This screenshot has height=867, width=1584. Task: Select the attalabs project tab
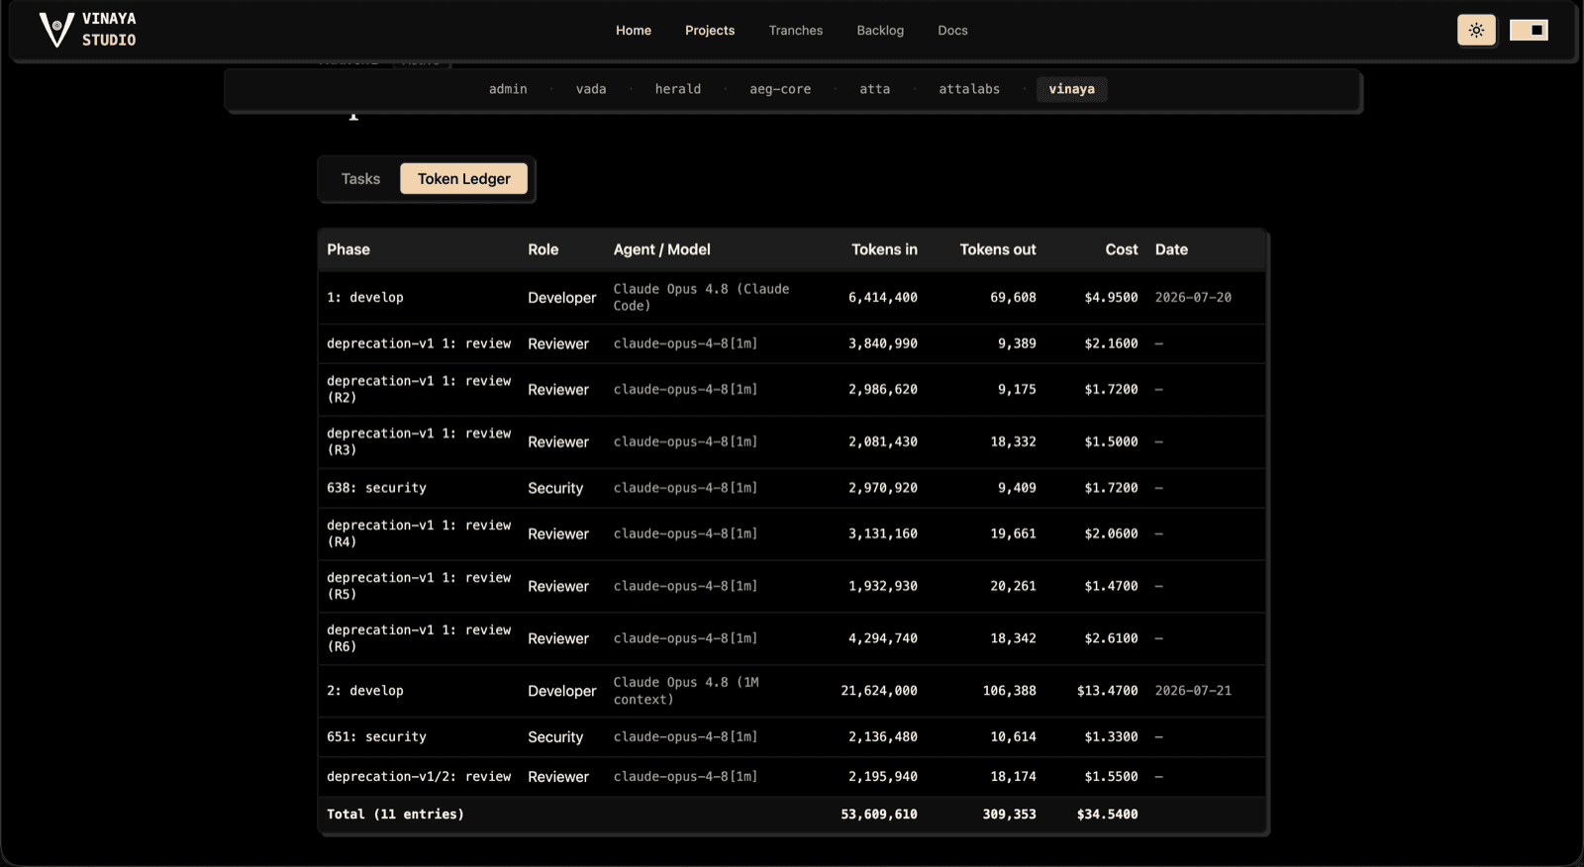(969, 89)
